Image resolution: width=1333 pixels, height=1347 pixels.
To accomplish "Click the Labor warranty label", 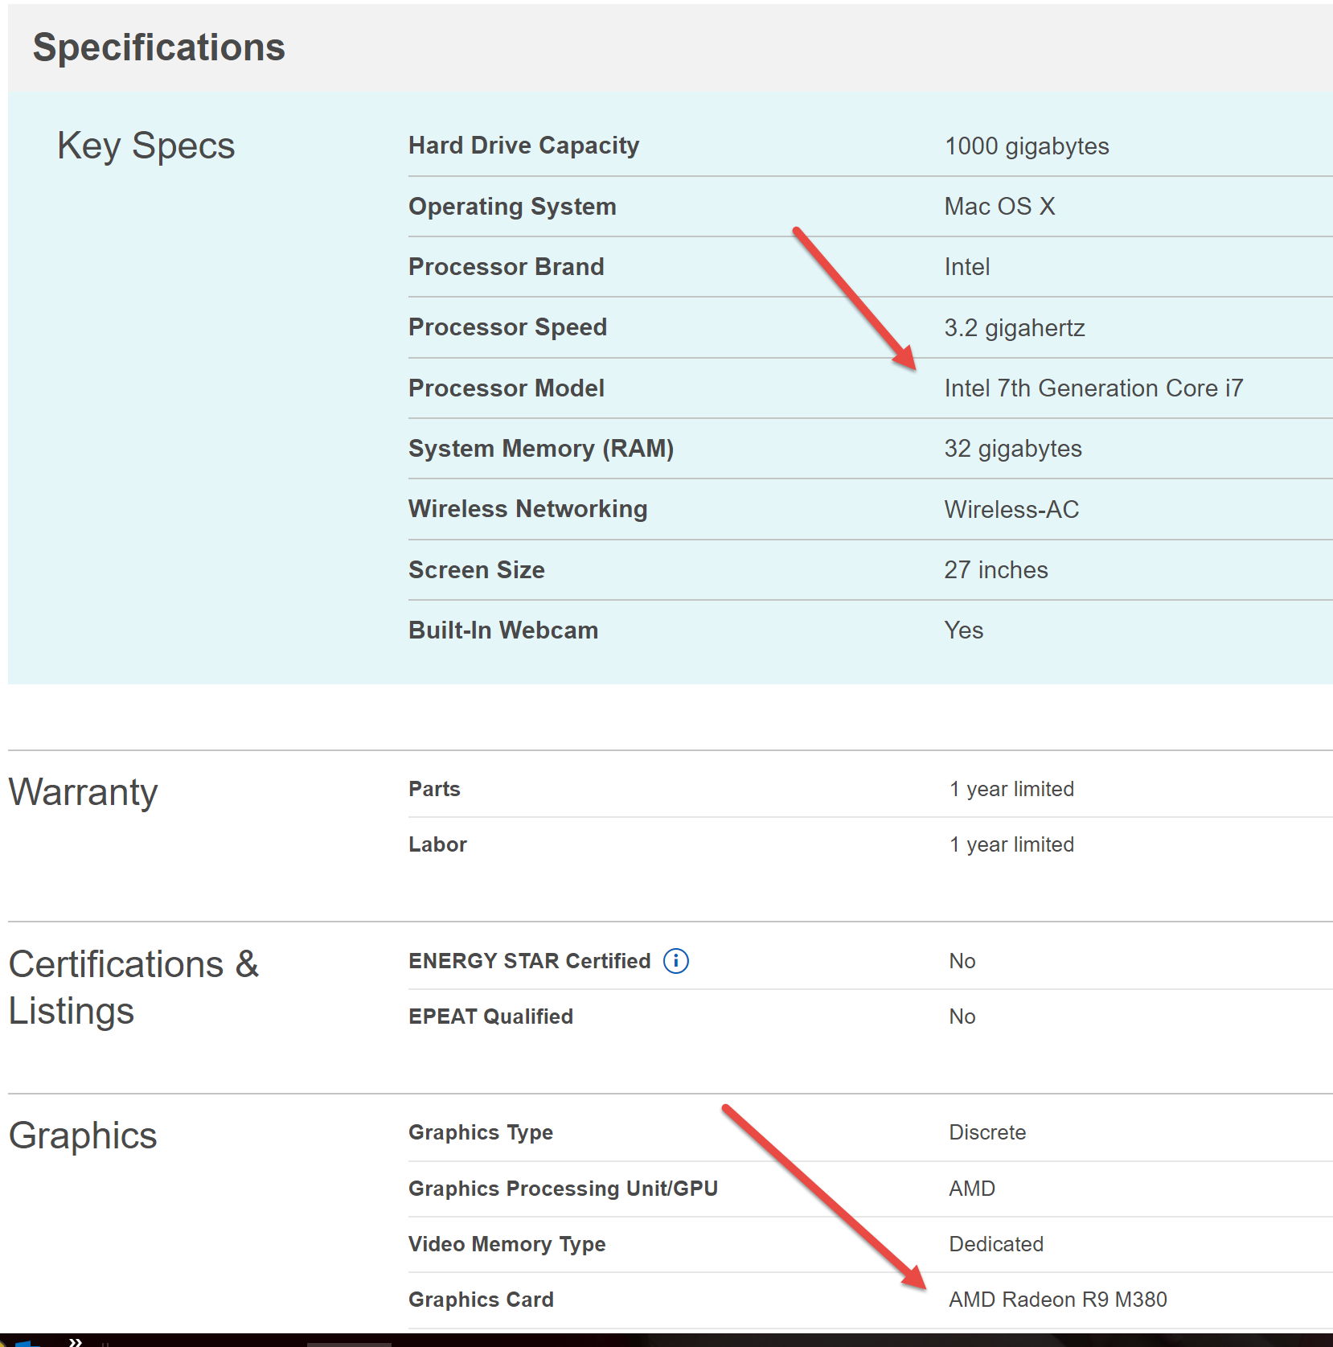I will pos(437,844).
